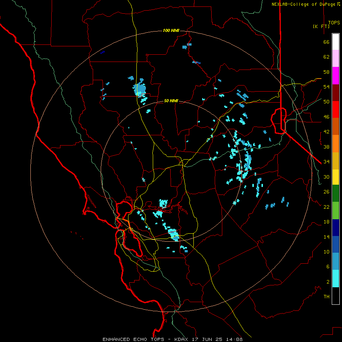The image size is (342, 342).
Task: Select the 50 NMI range ring label
Action: pos(171,101)
